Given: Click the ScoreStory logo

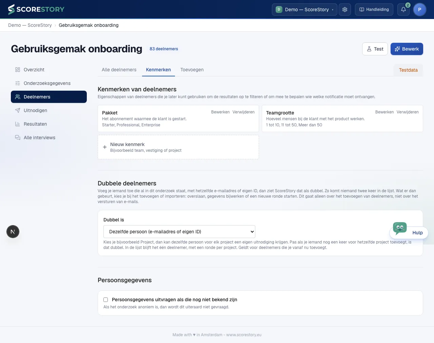Looking at the screenshot, I should pos(36,10).
